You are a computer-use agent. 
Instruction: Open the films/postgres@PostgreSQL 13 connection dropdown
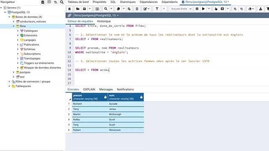pos(96,15)
